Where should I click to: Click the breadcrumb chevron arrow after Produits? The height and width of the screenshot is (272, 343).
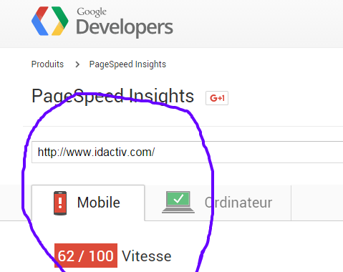pyautogui.click(x=77, y=64)
